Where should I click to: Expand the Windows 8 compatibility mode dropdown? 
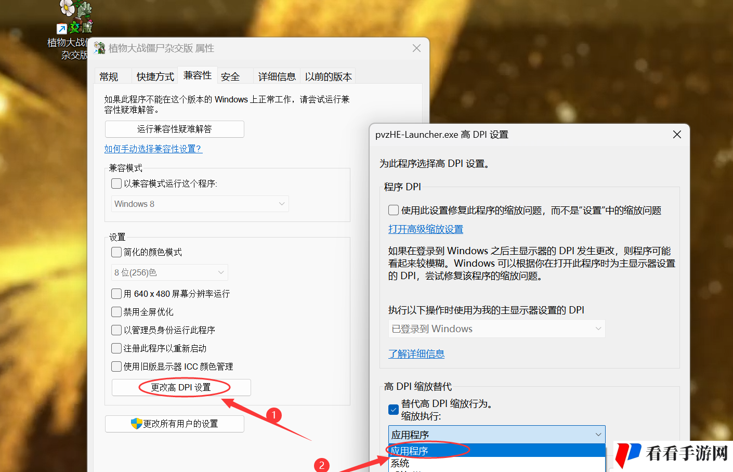tap(200, 204)
